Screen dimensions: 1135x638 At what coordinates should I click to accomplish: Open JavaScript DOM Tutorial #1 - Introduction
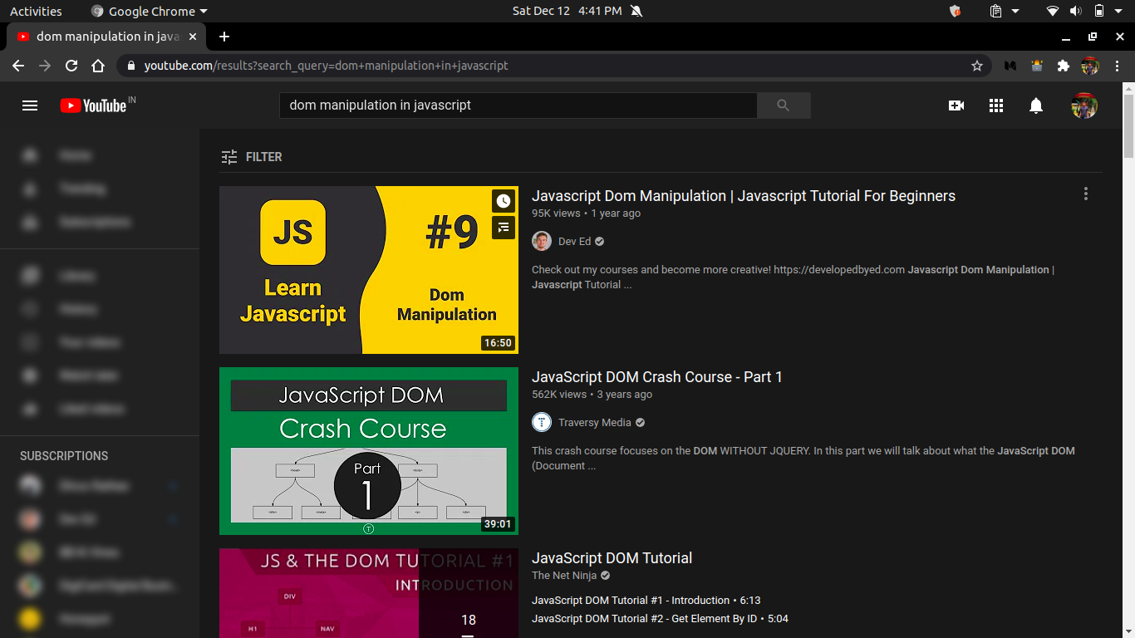click(646, 601)
